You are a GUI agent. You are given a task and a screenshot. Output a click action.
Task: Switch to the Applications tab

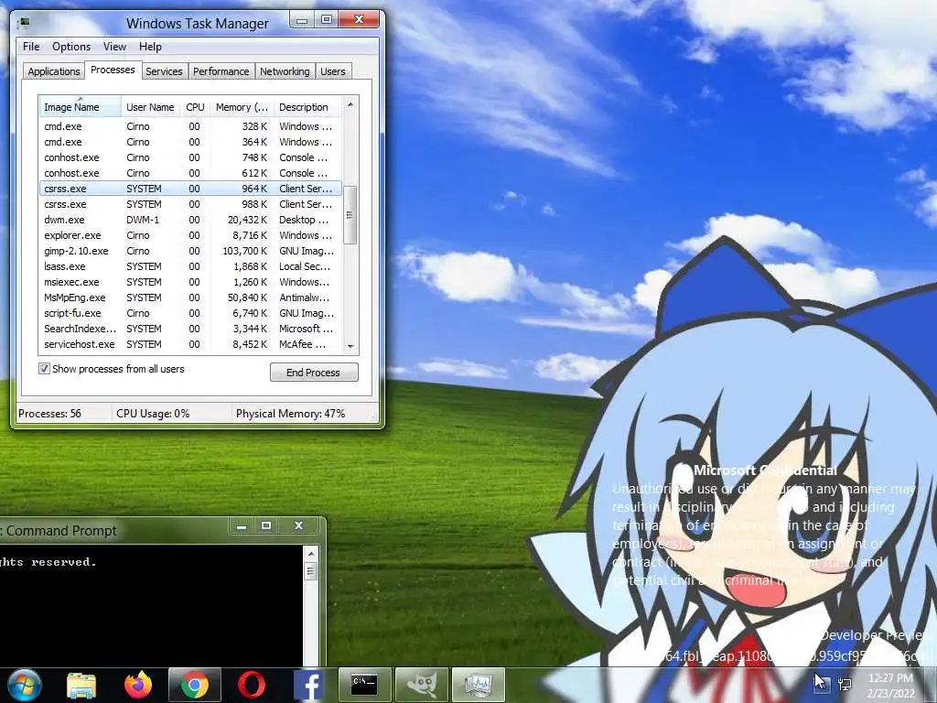tap(54, 71)
